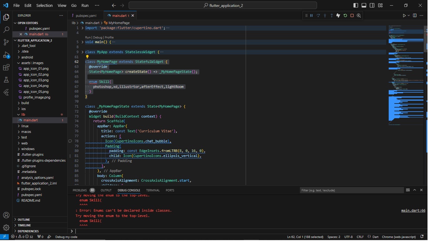
Task: Open the main.dart:66 error link
Action: pos(413,210)
